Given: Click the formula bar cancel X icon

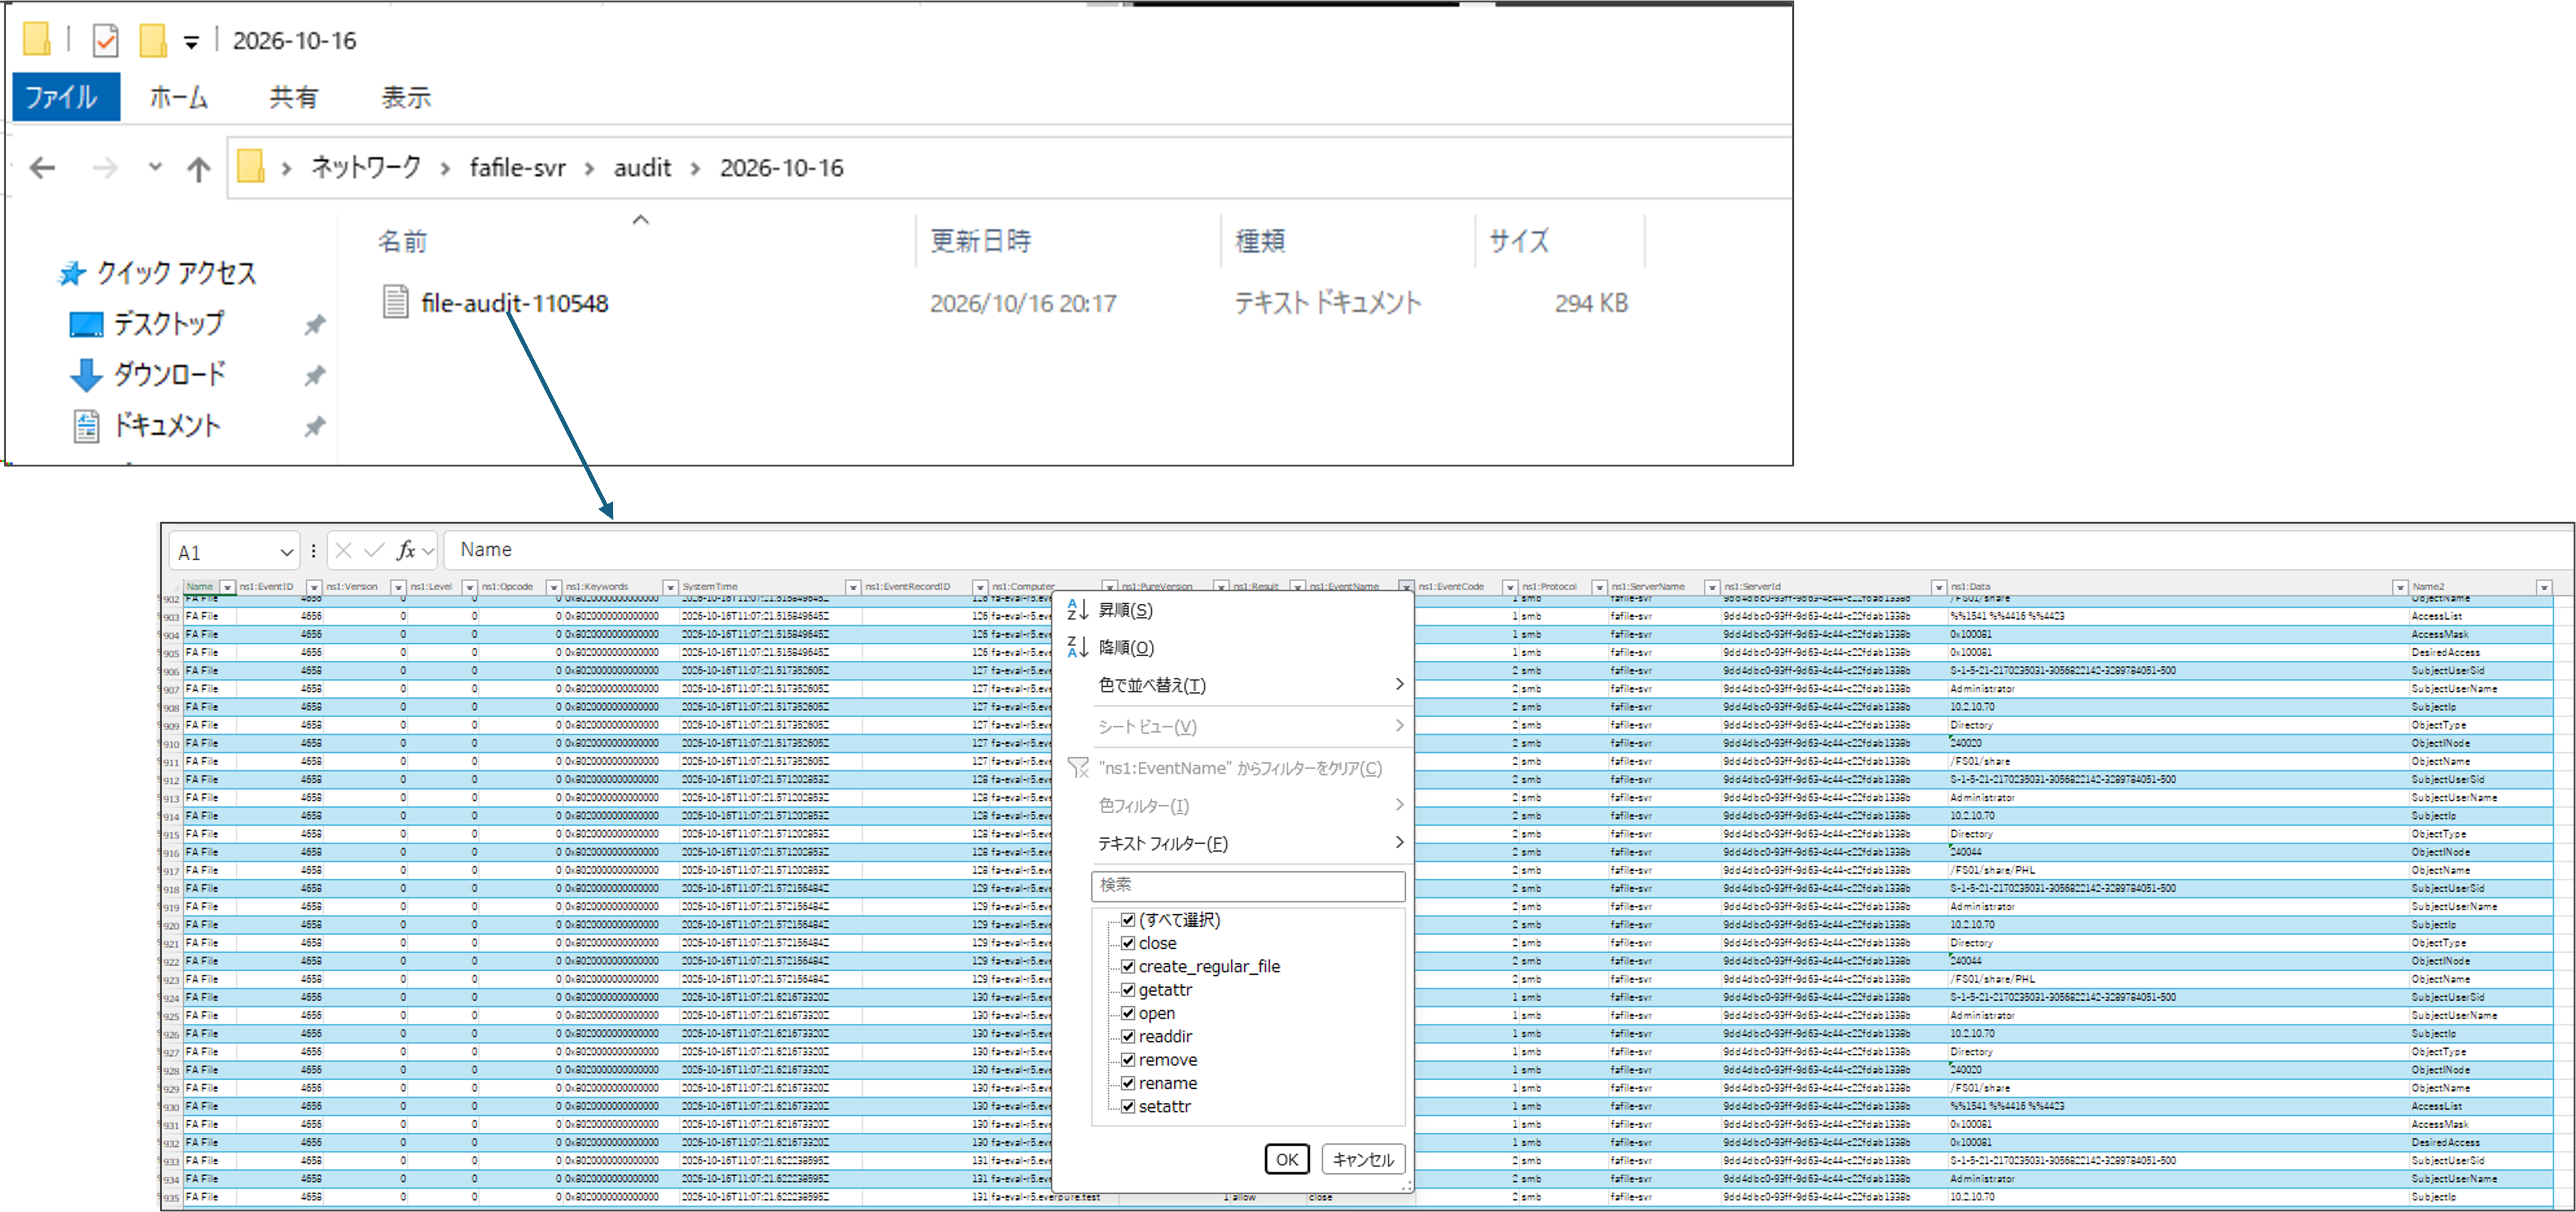Looking at the screenshot, I should tap(343, 550).
